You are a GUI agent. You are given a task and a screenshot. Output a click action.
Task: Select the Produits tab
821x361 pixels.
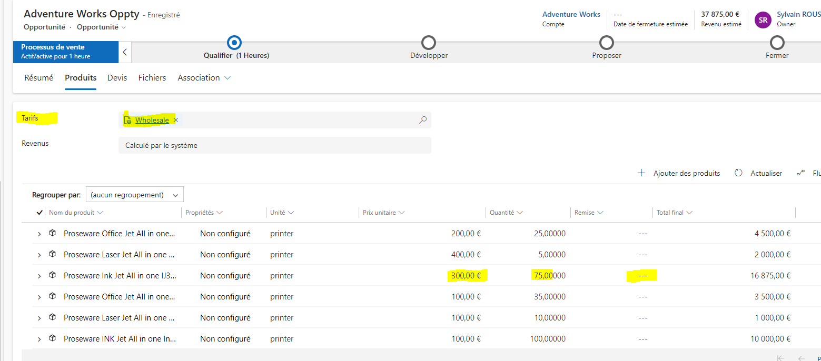click(x=81, y=77)
